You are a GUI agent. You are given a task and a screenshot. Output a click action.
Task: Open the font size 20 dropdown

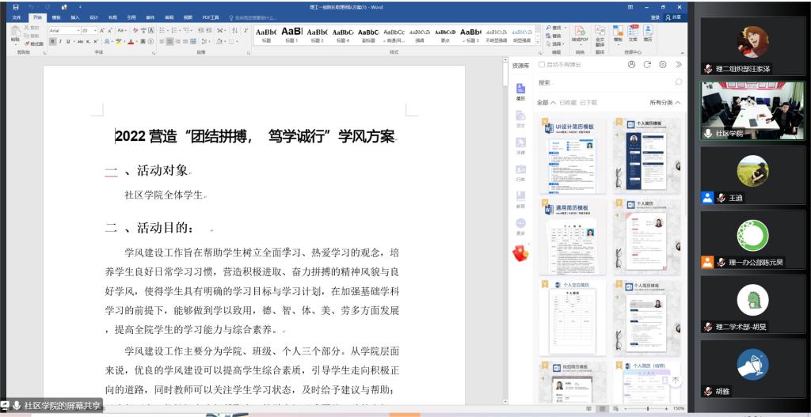(95, 31)
